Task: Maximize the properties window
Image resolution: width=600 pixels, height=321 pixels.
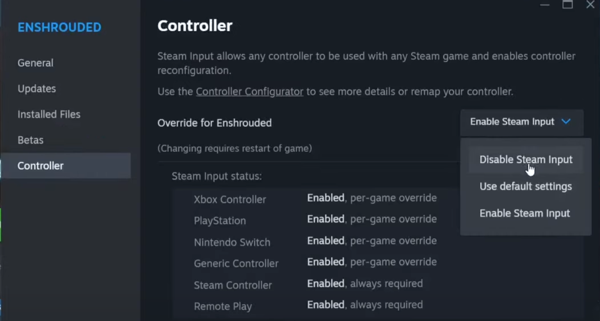Action: click(x=568, y=5)
